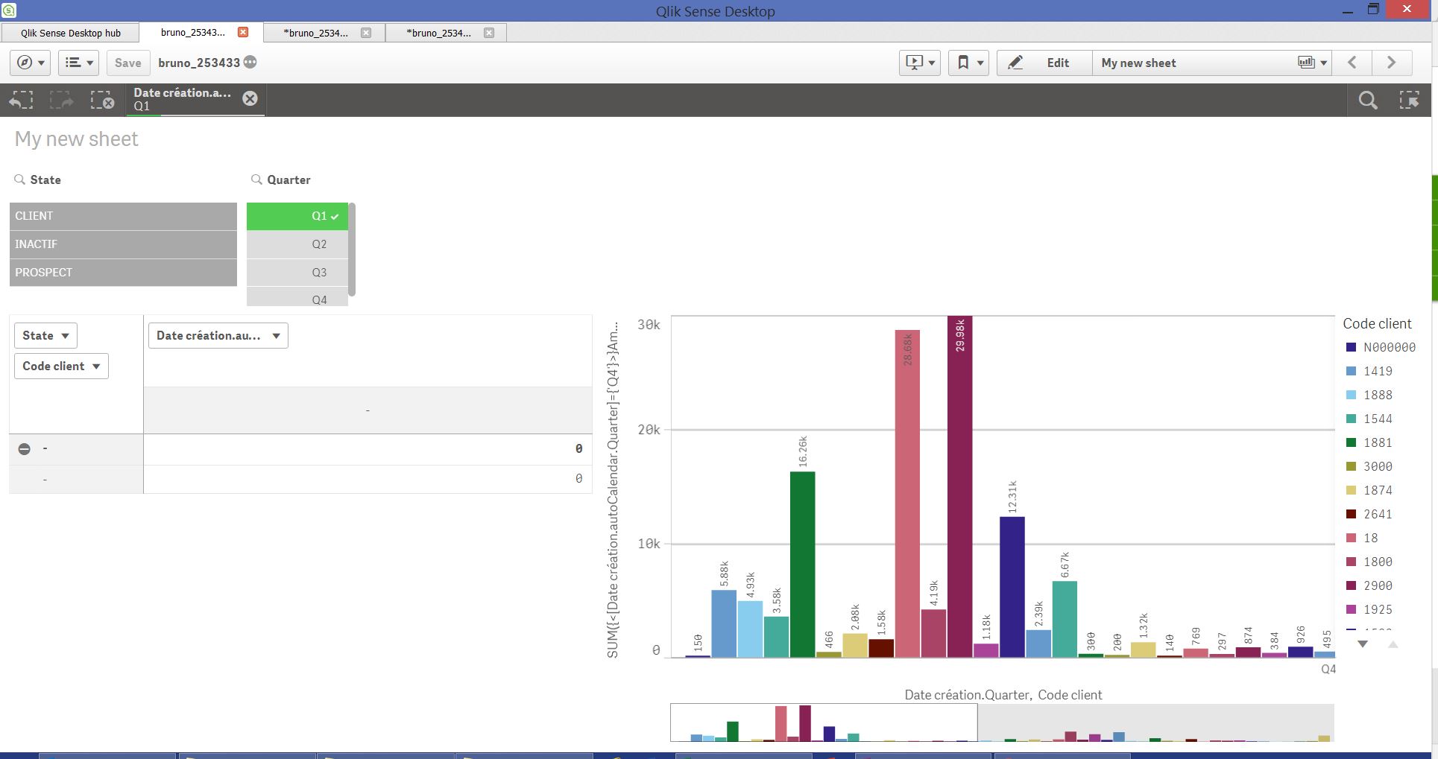Open the navigation compass menu
The width and height of the screenshot is (1438, 759).
pos(30,63)
